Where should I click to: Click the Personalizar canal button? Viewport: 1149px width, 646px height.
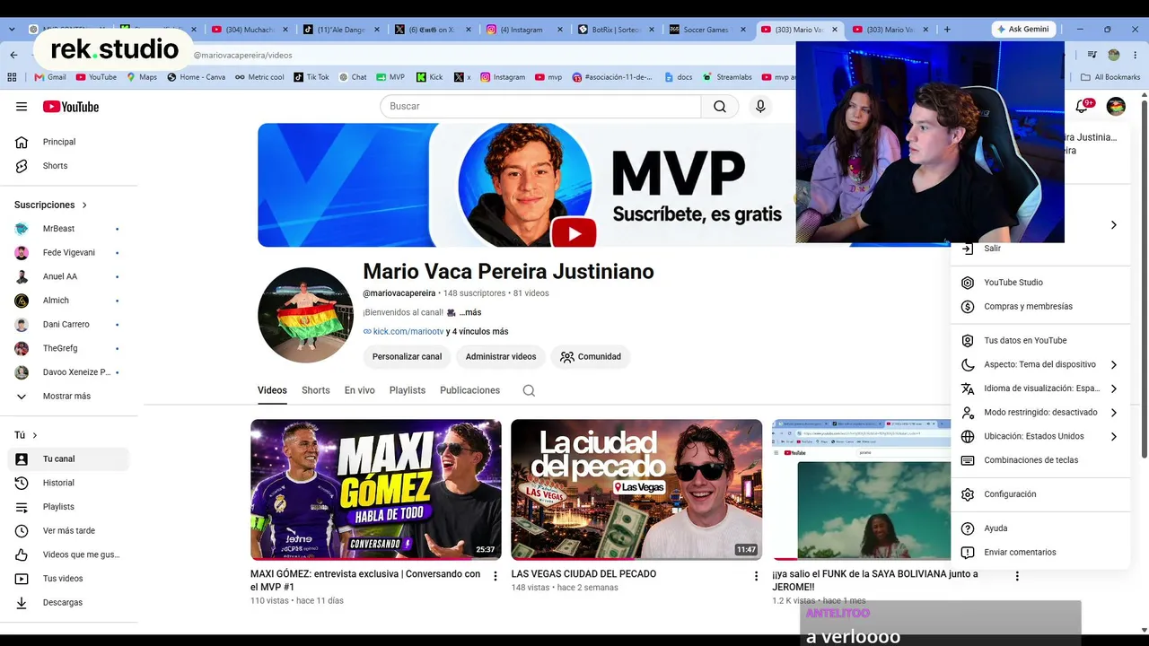click(x=408, y=356)
